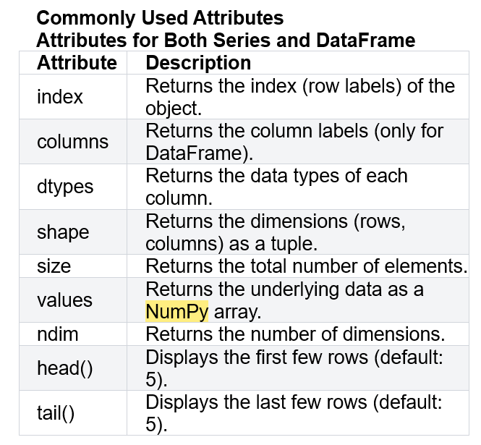Click the 'Attribute' column header

click(x=73, y=63)
